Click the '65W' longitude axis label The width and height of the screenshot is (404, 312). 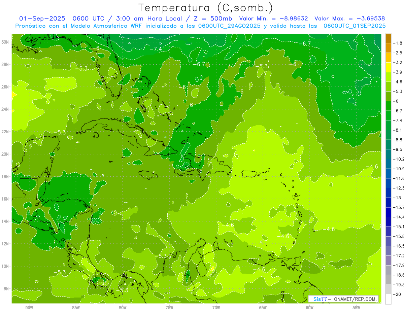(263, 308)
